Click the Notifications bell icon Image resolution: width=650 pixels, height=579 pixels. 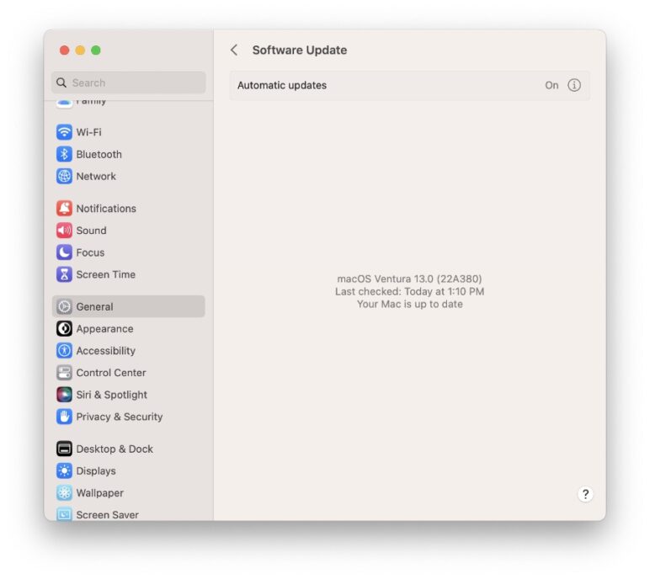(x=64, y=209)
